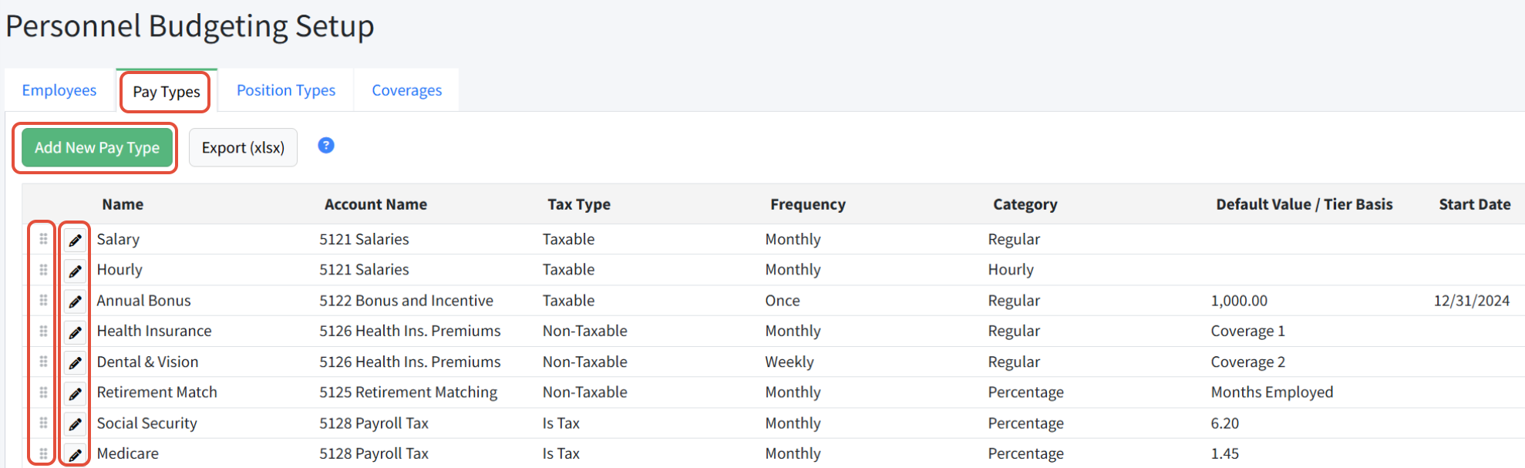
Task: Click the Name column header
Action: (123, 204)
